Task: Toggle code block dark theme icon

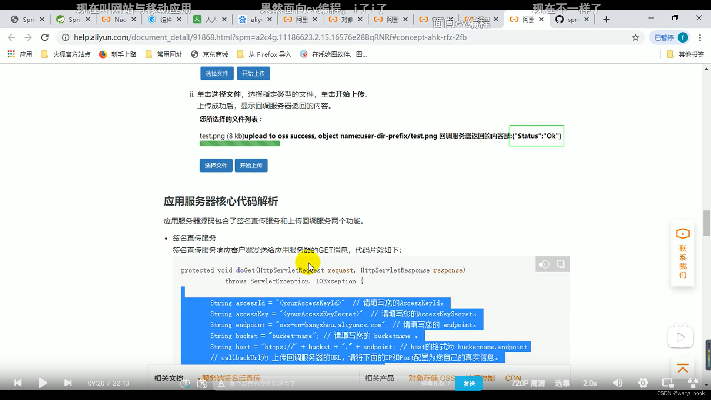Action: point(544,264)
